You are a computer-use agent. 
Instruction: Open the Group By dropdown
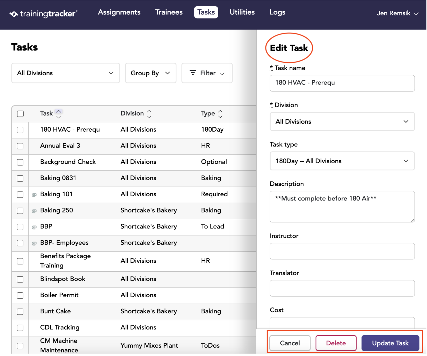click(151, 73)
